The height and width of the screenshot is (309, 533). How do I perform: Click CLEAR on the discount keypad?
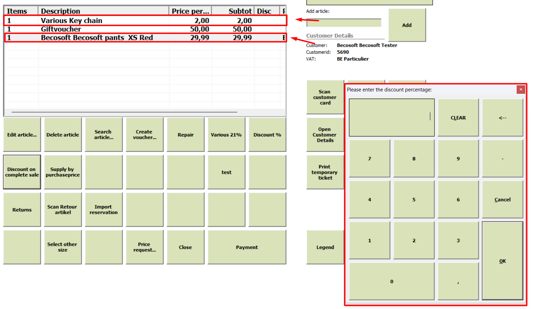[x=458, y=118]
